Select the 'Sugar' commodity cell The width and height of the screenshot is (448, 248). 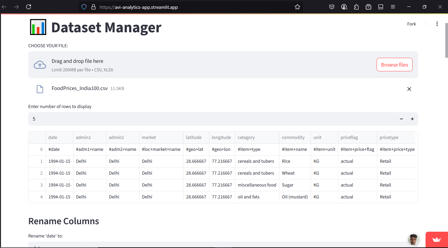tap(295, 185)
